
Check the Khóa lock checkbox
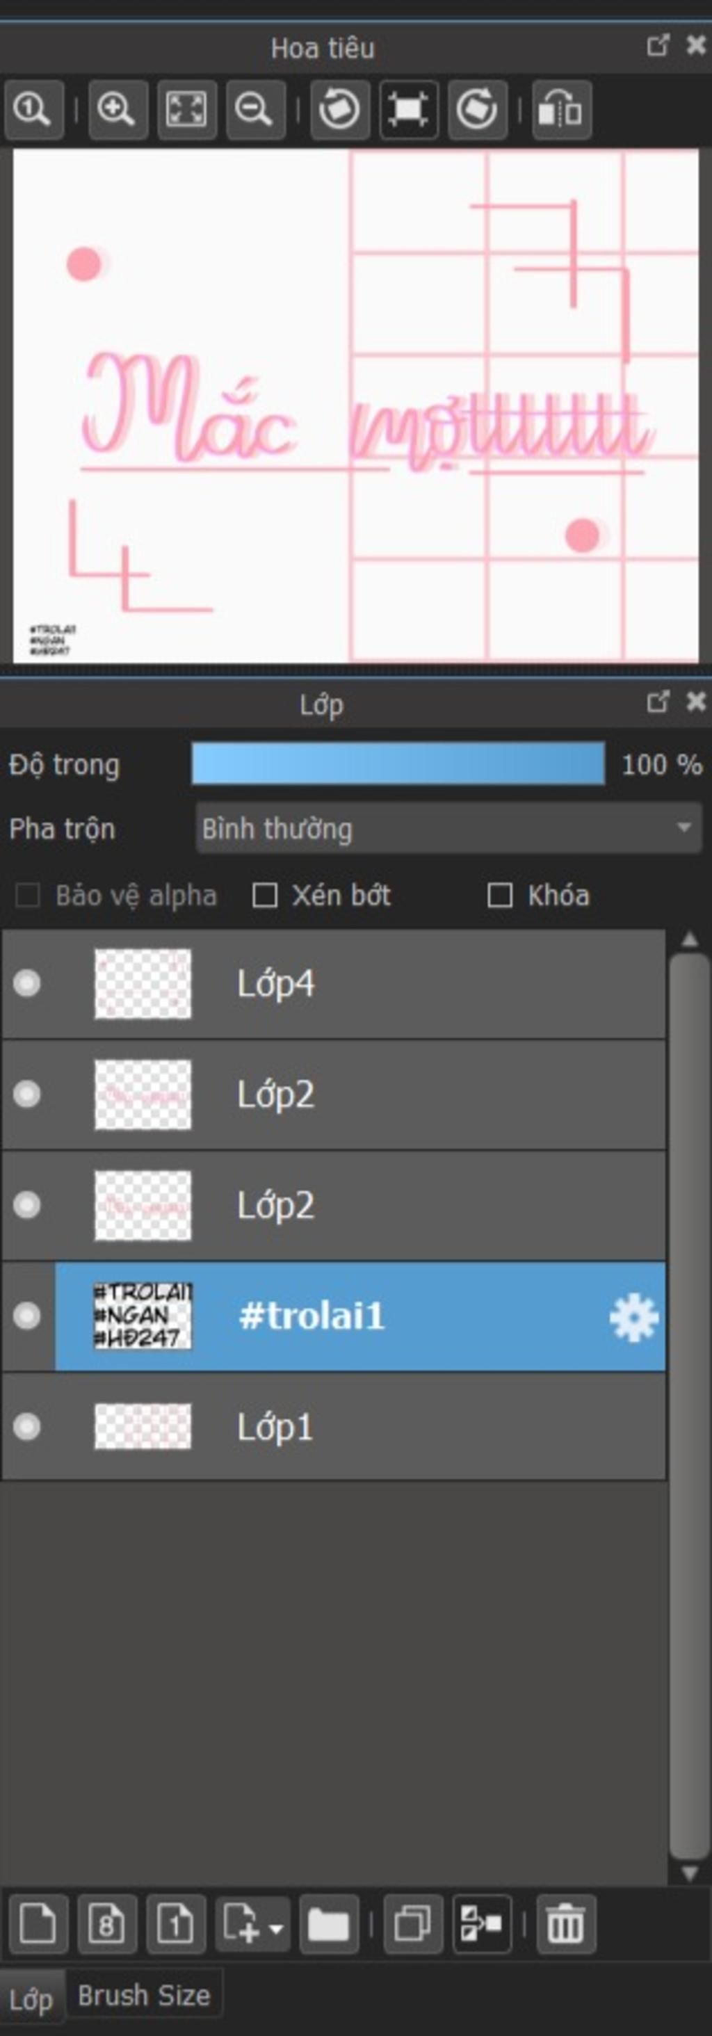click(x=499, y=896)
